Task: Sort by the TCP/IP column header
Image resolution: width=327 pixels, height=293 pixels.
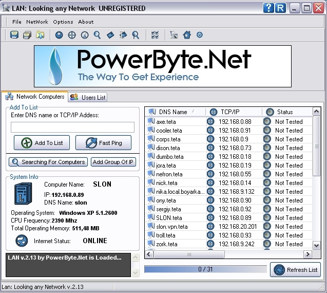Action: coord(234,112)
